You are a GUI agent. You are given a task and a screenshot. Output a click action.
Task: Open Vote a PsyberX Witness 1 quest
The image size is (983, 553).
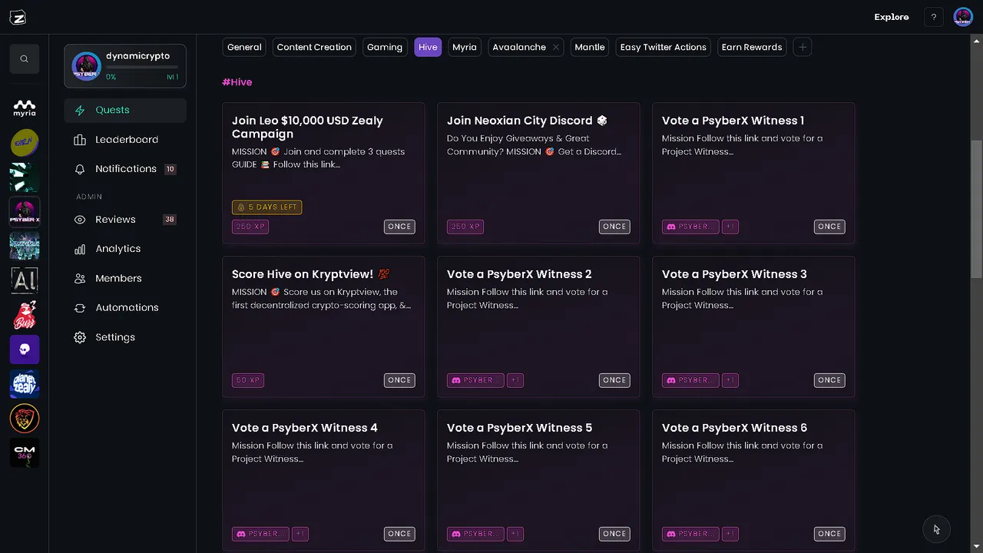(x=753, y=173)
